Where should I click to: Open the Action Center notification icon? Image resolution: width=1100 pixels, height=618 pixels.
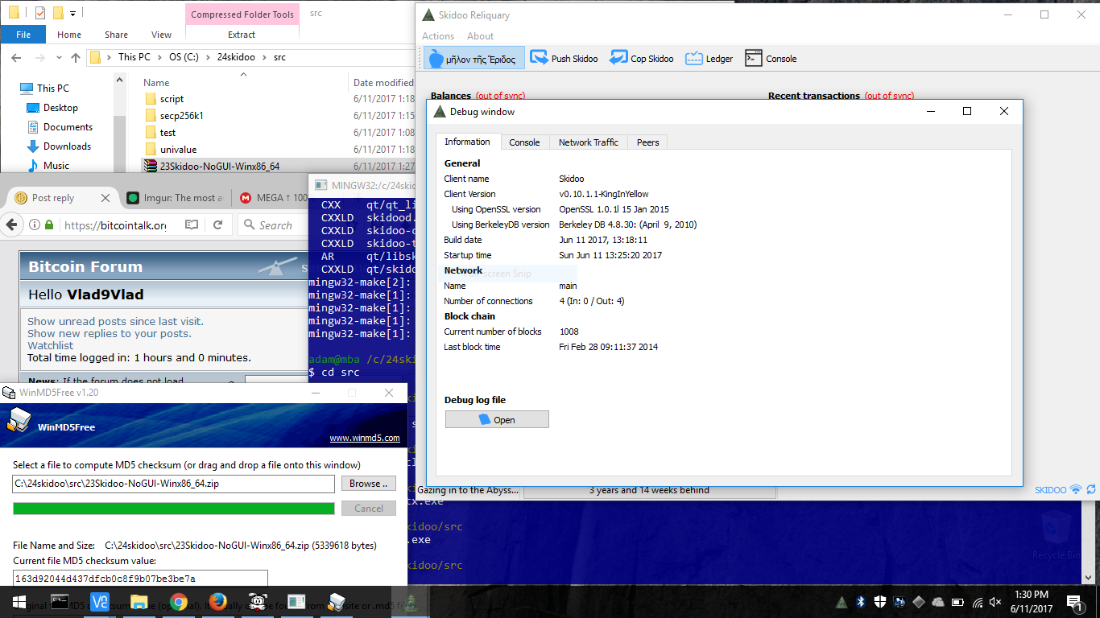click(x=1073, y=602)
